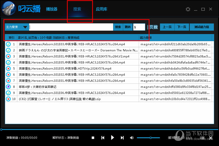Screen dimensions: 219x146
Task: Go to next page with 下一页
Action: (182, 27)
